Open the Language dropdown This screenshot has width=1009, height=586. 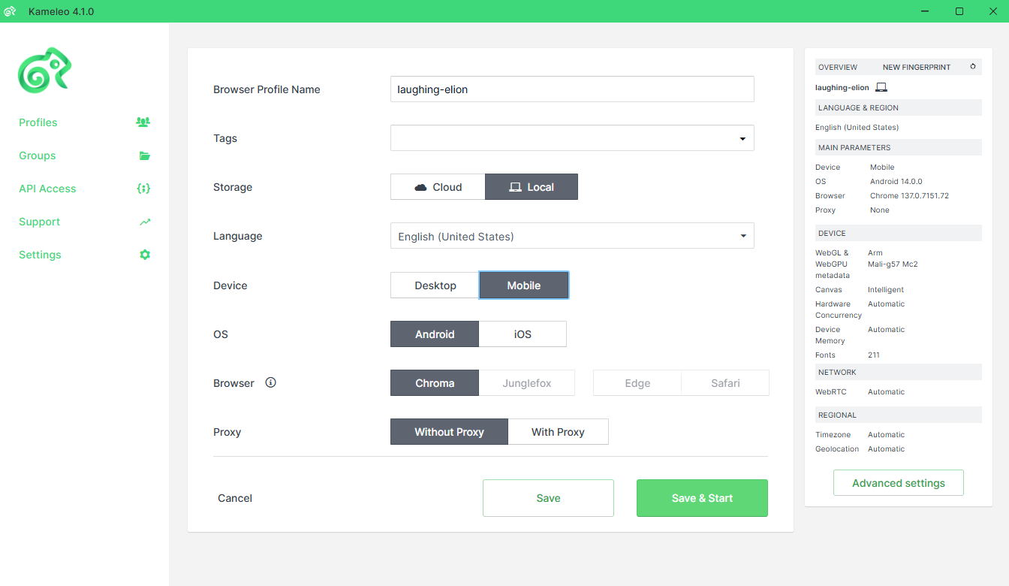(x=572, y=236)
